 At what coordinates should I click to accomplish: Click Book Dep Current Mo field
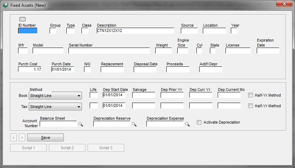coord(229,95)
